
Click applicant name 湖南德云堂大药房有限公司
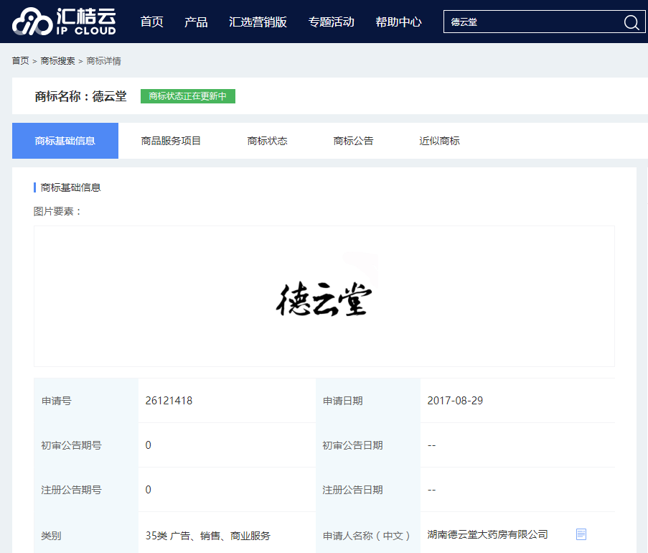coord(488,534)
